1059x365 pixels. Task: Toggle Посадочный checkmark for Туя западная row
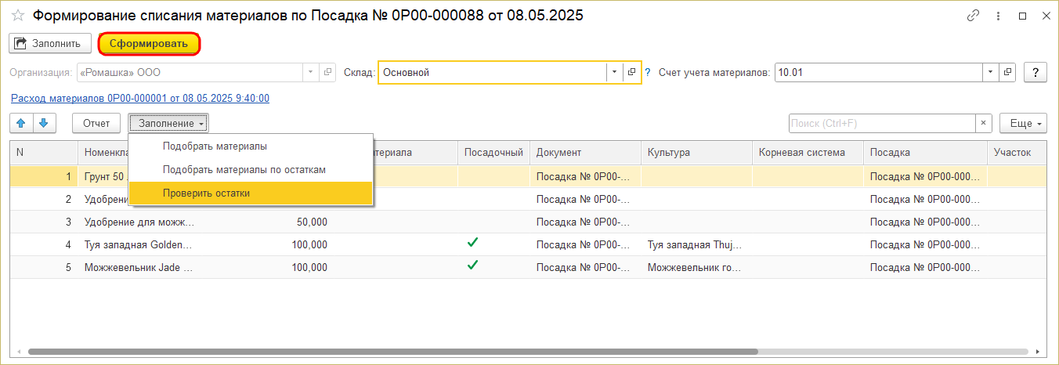click(x=472, y=243)
